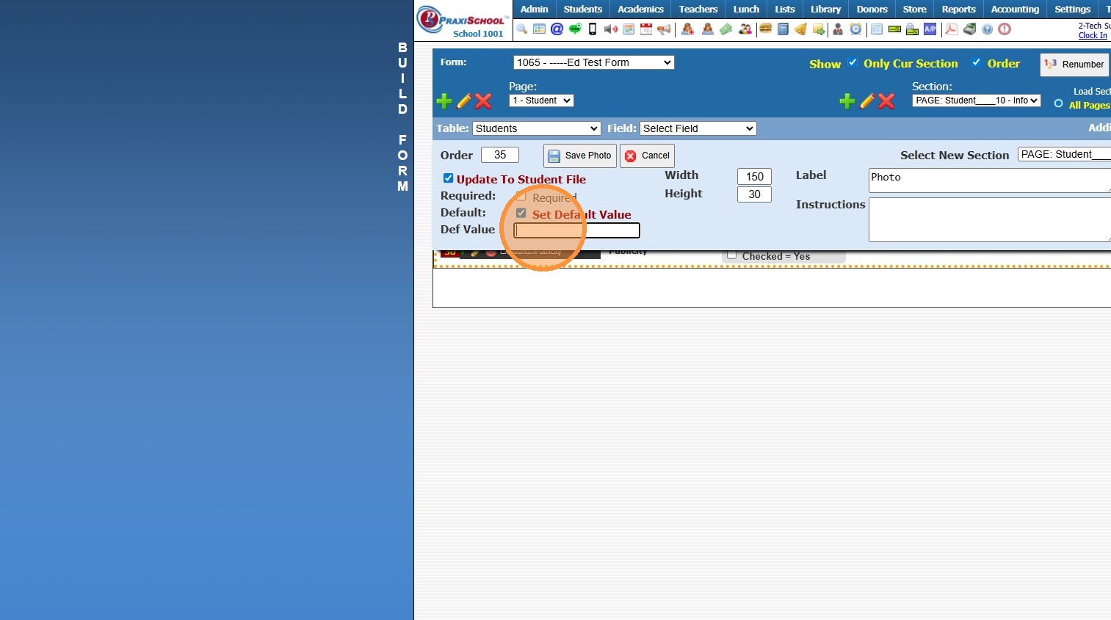Screen dimensions: 1111x620
Task: Edit the section with pencil icon
Action: pos(867,101)
